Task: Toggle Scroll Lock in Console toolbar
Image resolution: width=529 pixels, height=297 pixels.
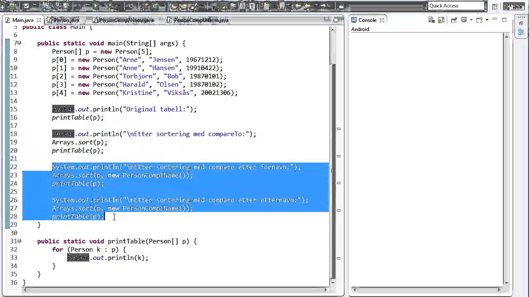Action: (441, 20)
